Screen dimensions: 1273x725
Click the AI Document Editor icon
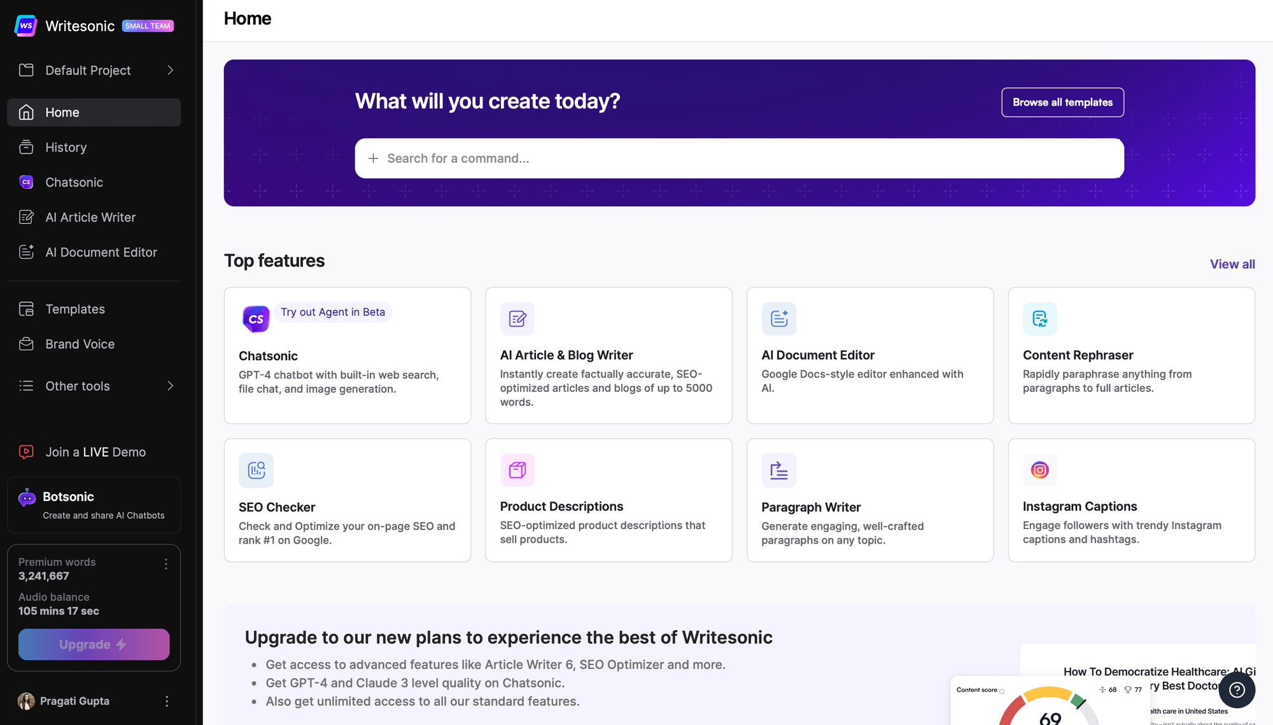point(778,318)
